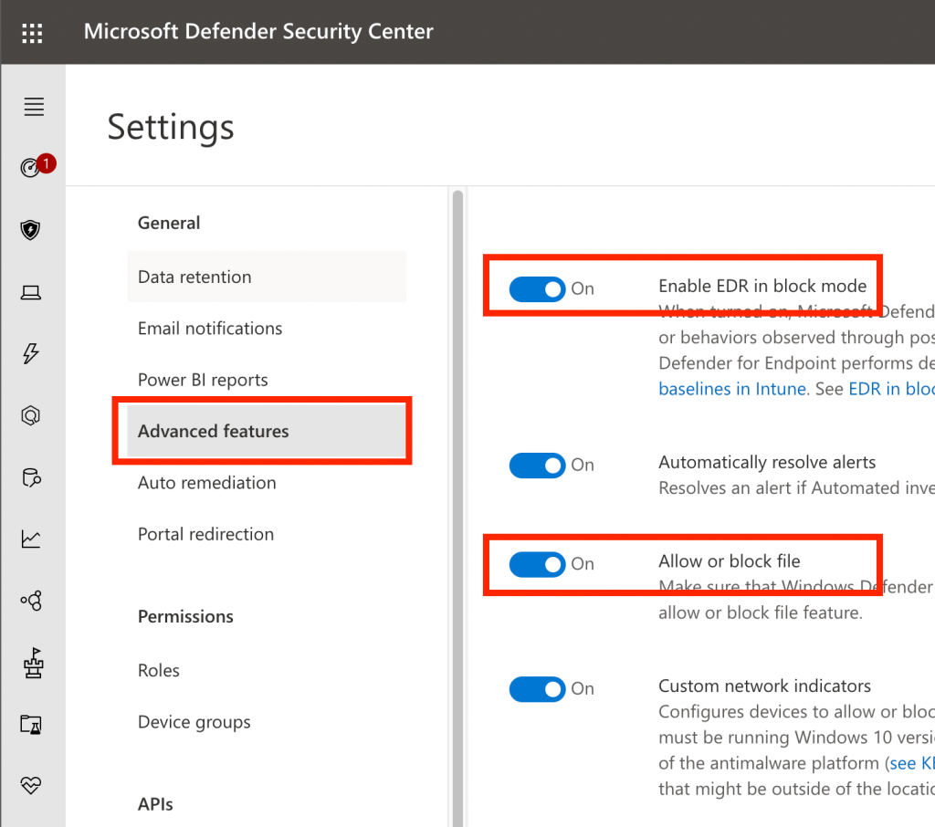Select Data retention in General settings
This screenshot has width=935, height=827.
(x=267, y=277)
